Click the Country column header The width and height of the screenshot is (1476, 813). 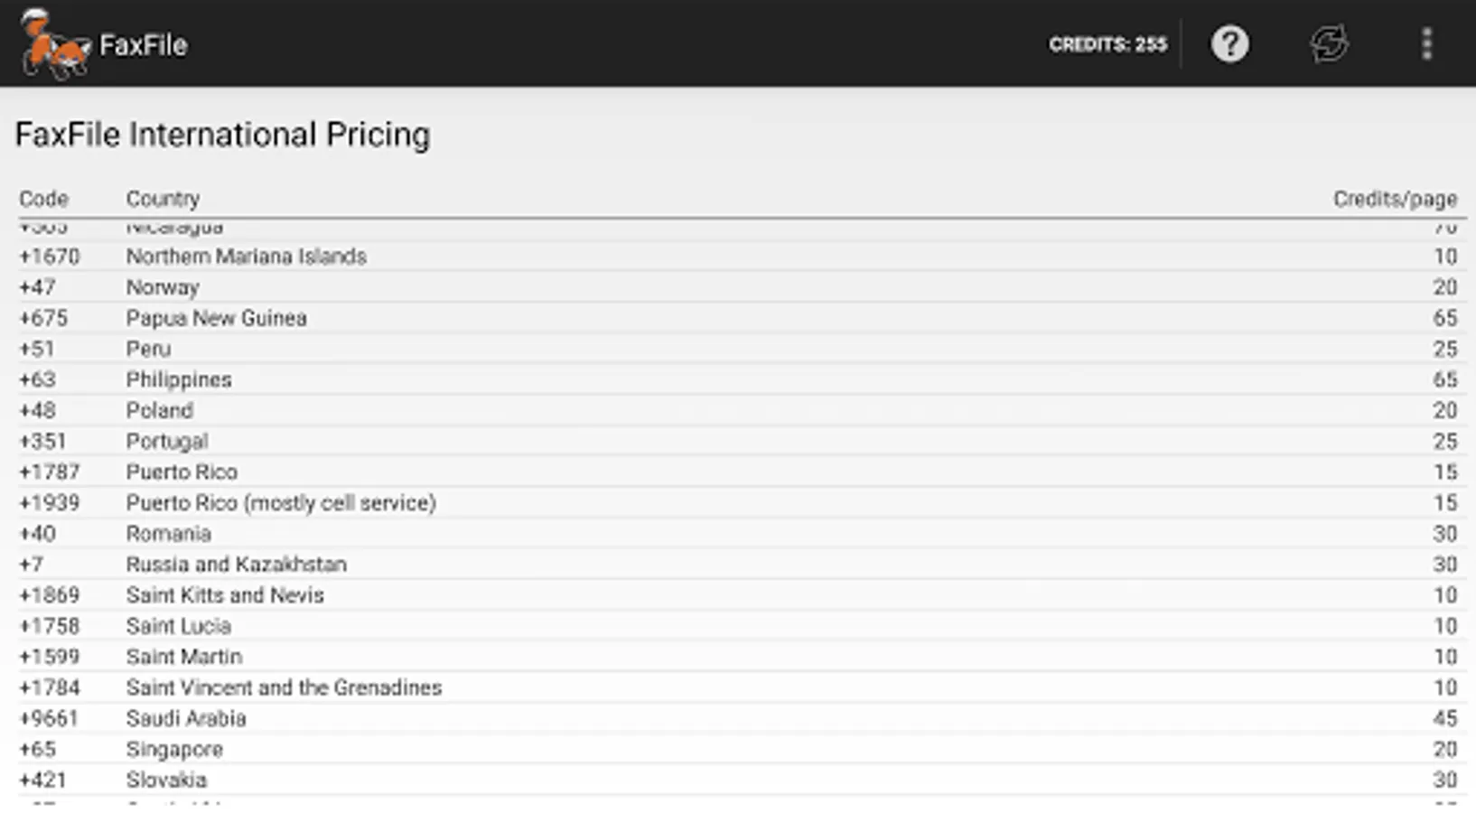(163, 199)
